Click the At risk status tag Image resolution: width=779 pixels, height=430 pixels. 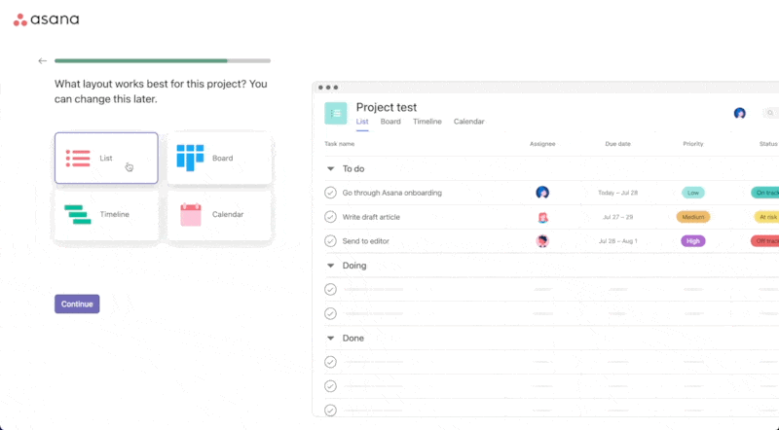point(766,217)
